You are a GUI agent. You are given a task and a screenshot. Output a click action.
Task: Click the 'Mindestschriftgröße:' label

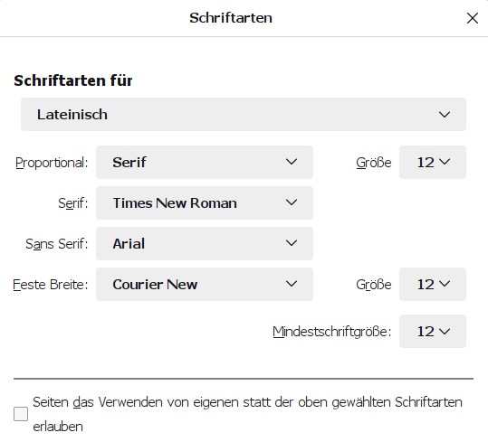pyautogui.click(x=332, y=332)
